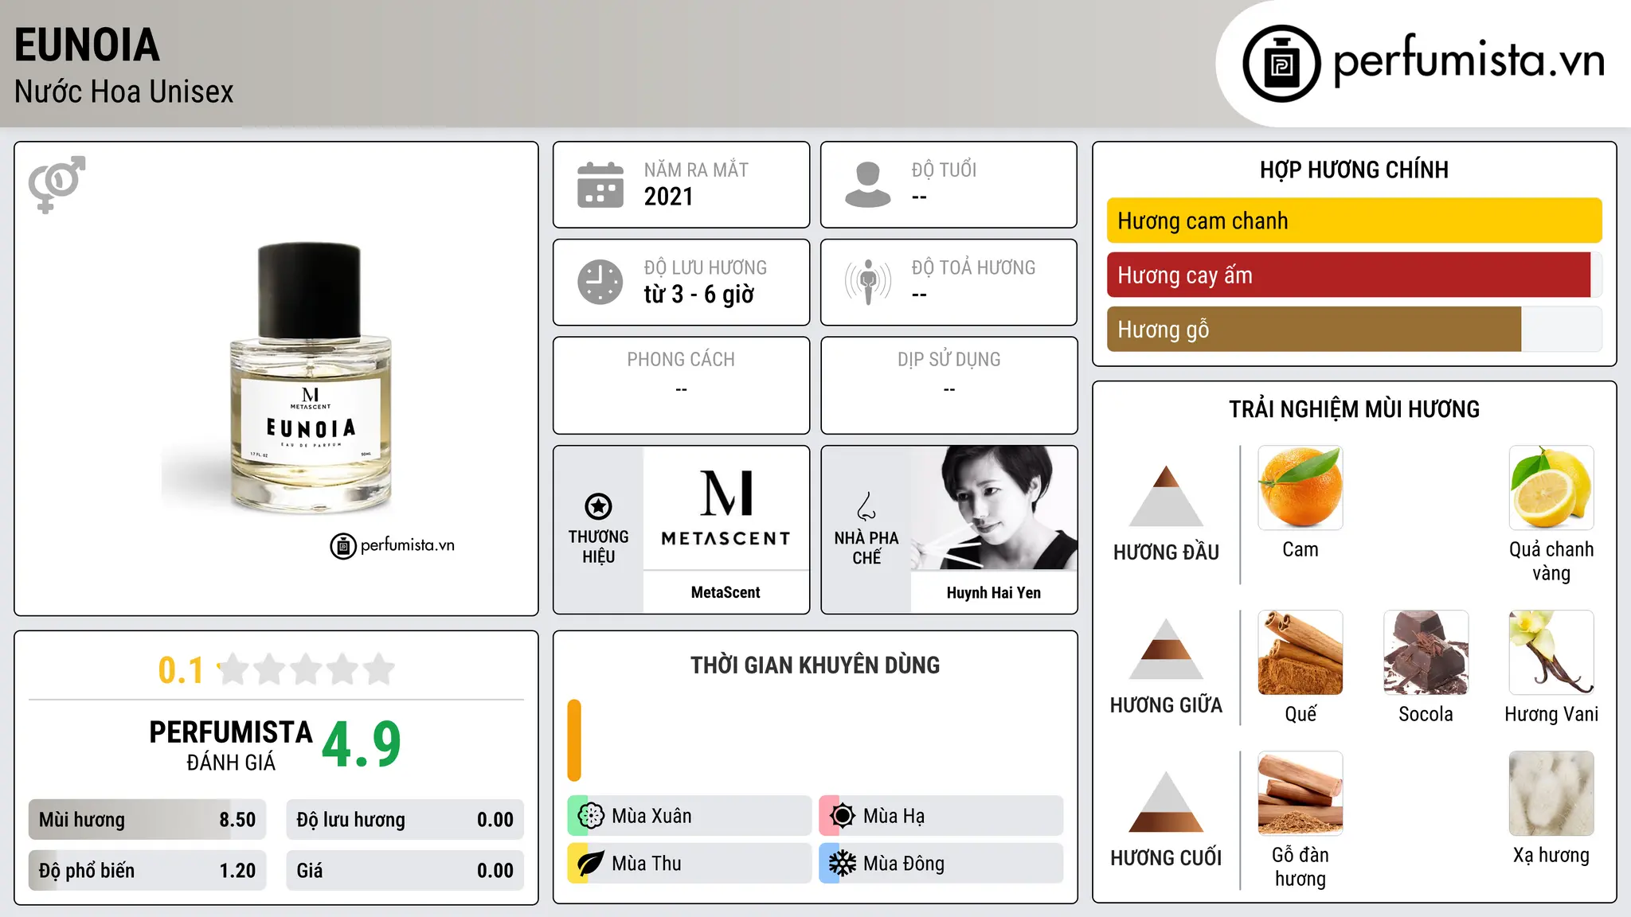Click the Độ lưu hương 0.00 score bar
Viewport: 1631px width, 917px height.
click(405, 820)
